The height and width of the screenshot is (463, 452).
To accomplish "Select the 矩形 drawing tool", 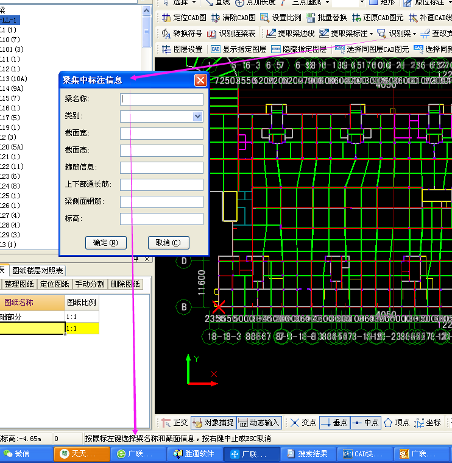I will (x=382, y=2).
